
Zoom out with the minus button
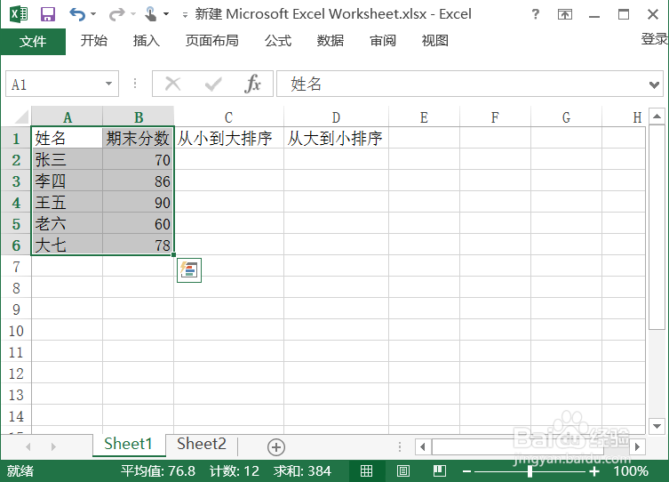pos(466,471)
